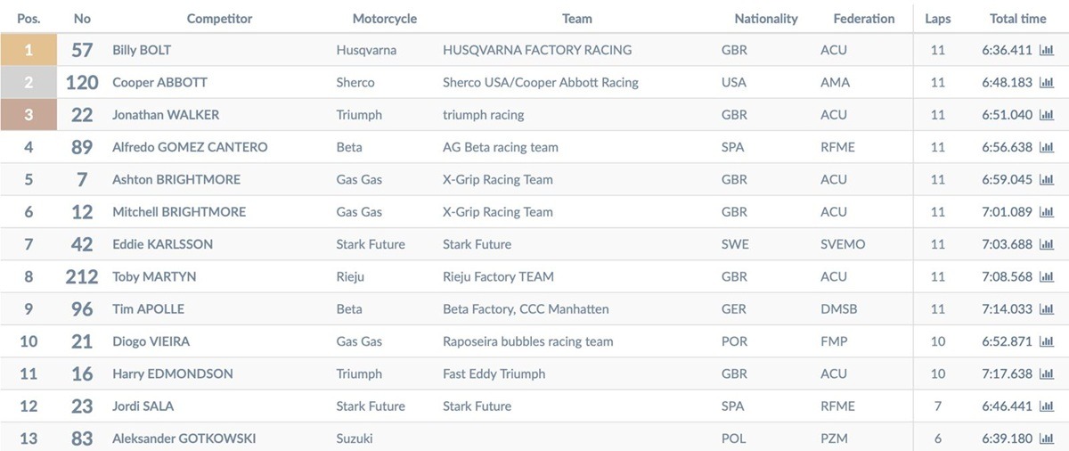
Task: Click chart icon beside 7:14.033
Action: pyautogui.click(x=1047, y=309)
